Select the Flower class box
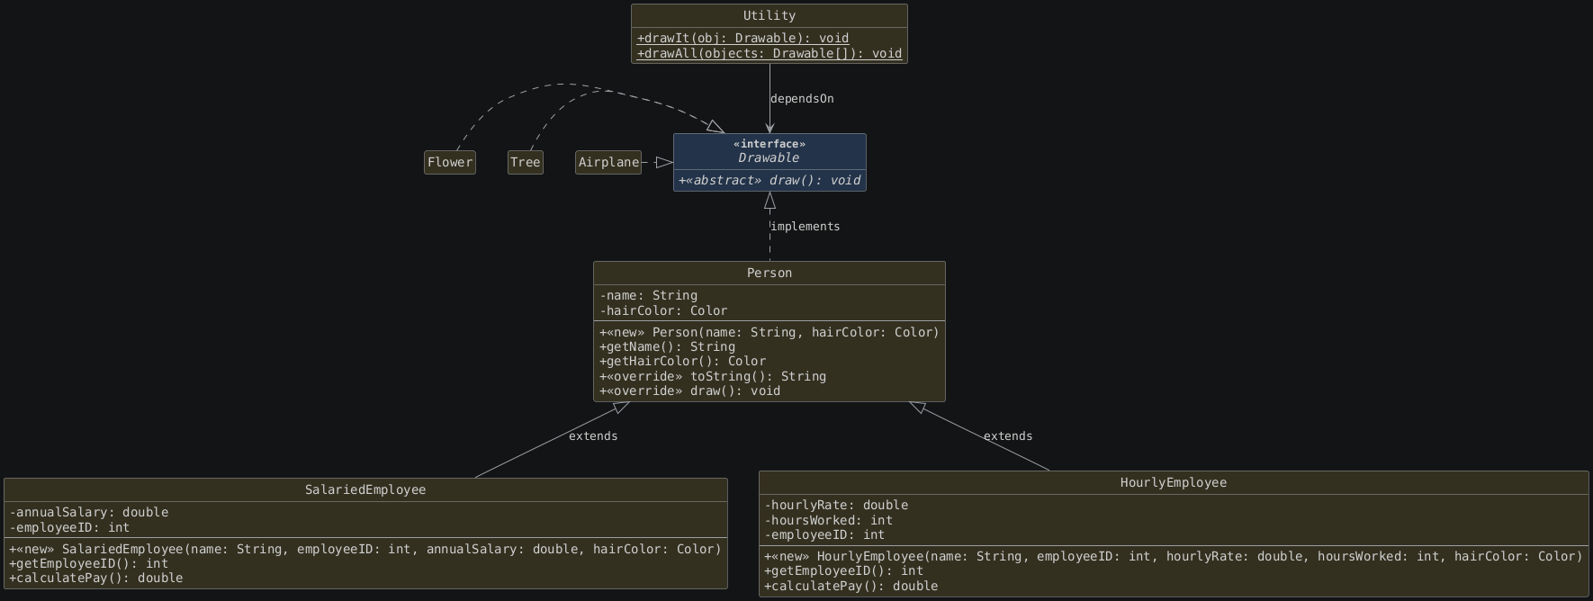1593x601 pixels. coord(450,162)
